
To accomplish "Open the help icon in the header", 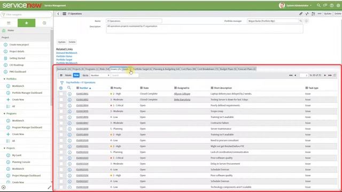I will point(331,5).
